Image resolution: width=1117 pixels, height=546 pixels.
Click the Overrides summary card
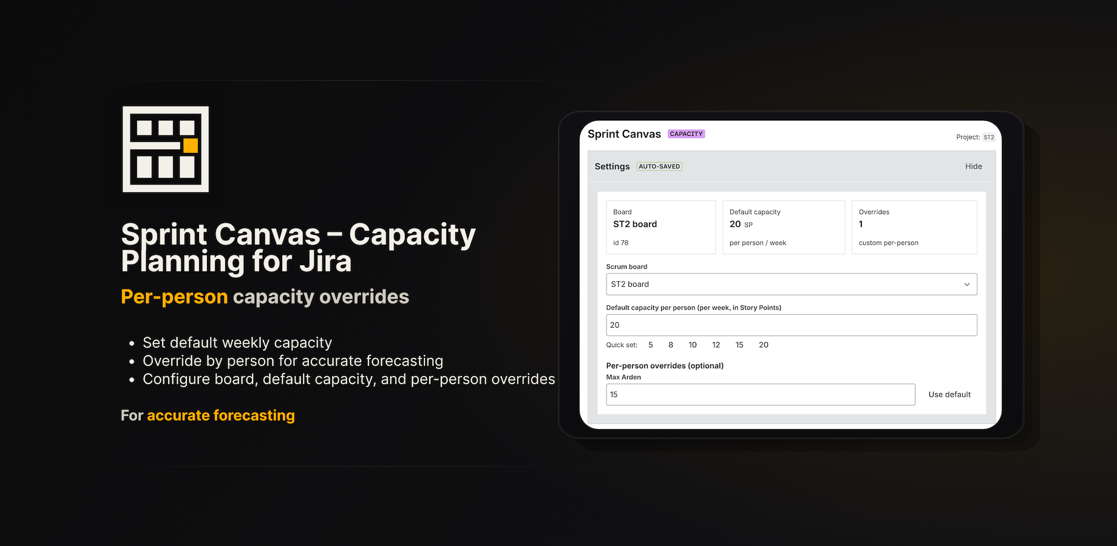pyautogui.click(x=914, y=227)
